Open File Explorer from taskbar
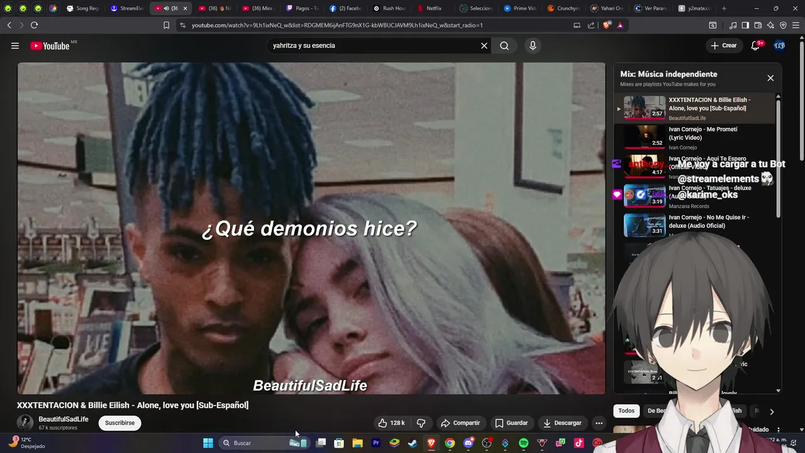 (357, 443)
